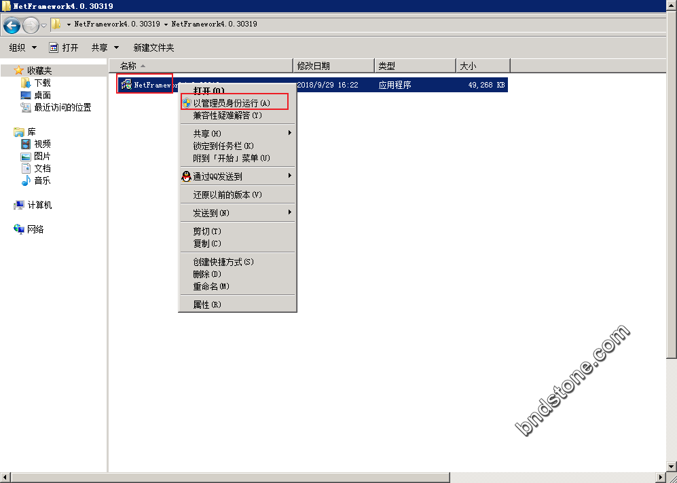Click the 库 label in sidebar
This screenshot has width=677, height=483.
pyautogui.click(x=31, y=132)
